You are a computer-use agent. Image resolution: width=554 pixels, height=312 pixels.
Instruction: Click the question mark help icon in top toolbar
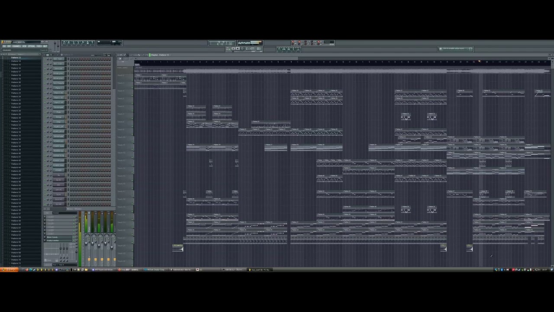point(92,42)
